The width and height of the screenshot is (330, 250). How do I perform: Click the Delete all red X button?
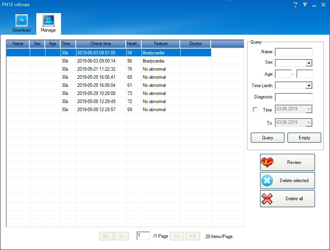click(x=287, y=199)
